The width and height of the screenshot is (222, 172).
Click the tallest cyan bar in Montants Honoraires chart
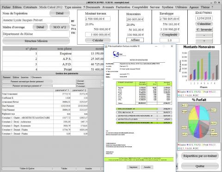click(210, 66)
